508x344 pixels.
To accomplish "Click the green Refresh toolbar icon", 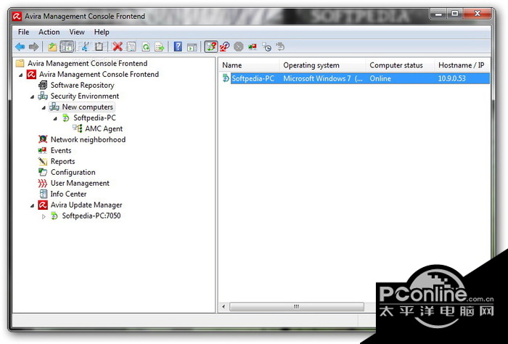I will pyautogui.click(x=146, y=47).
